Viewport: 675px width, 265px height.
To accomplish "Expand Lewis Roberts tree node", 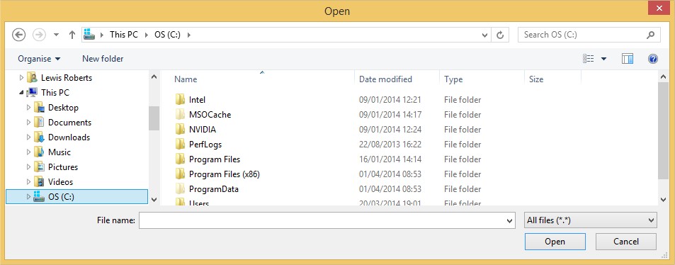I will click(x=22, y=78).
